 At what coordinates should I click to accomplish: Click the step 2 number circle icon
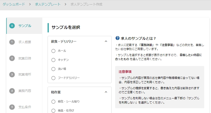coord(12,58)
